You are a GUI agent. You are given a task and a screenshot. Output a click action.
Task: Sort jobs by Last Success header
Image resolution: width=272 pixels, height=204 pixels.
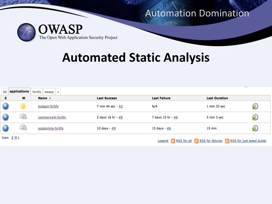click(107, 98)
